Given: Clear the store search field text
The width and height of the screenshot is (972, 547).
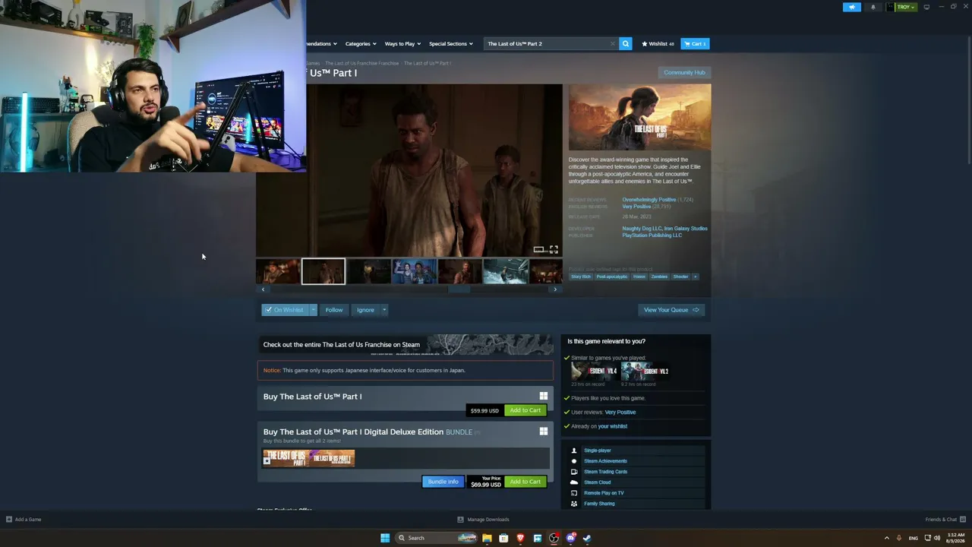Looking at the screenshot, I should click(613, 44).
